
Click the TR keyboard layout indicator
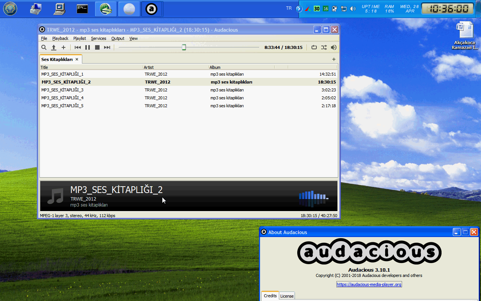coord(289,8)
